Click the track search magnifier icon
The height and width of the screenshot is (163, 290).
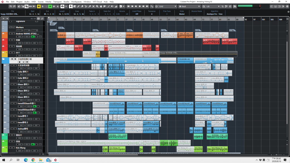43,19
